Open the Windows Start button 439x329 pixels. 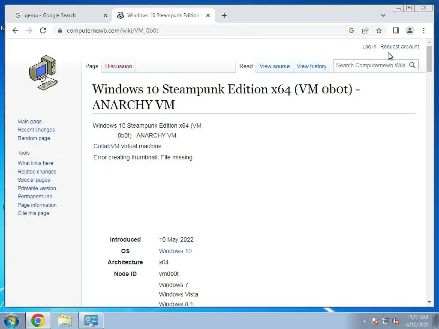pos(11,320)
